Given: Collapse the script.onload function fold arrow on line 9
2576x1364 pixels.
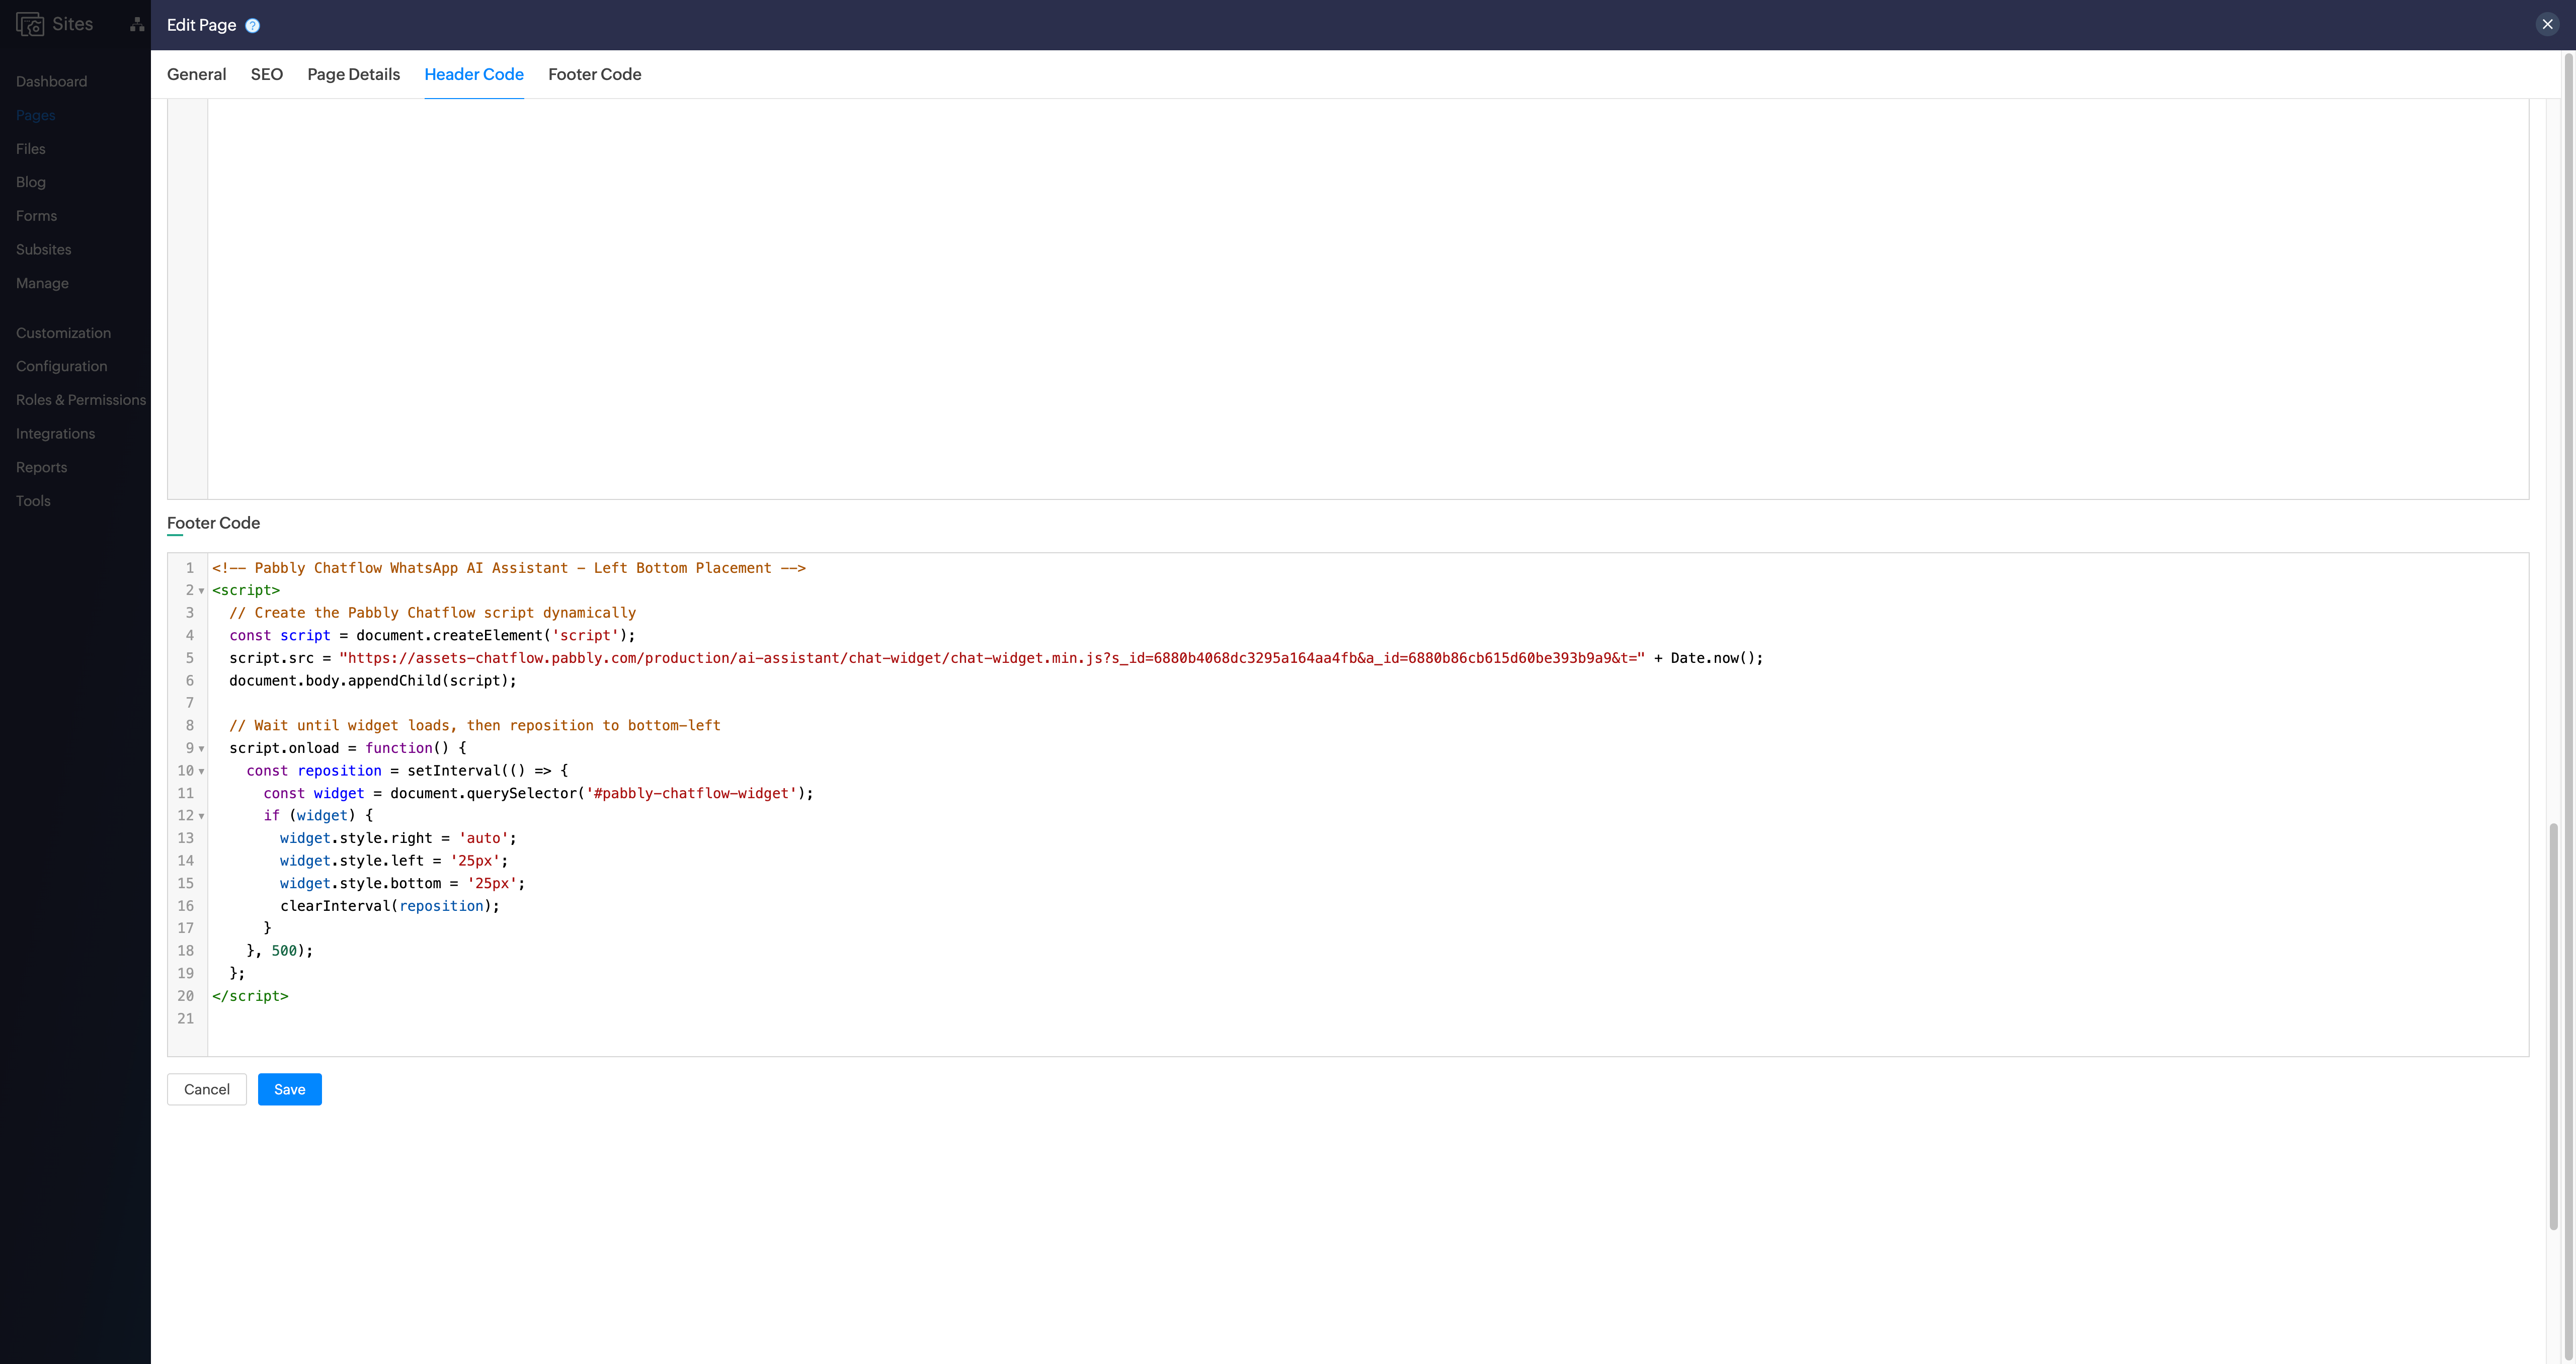Looking at the screenshot, I should [201, 749].
